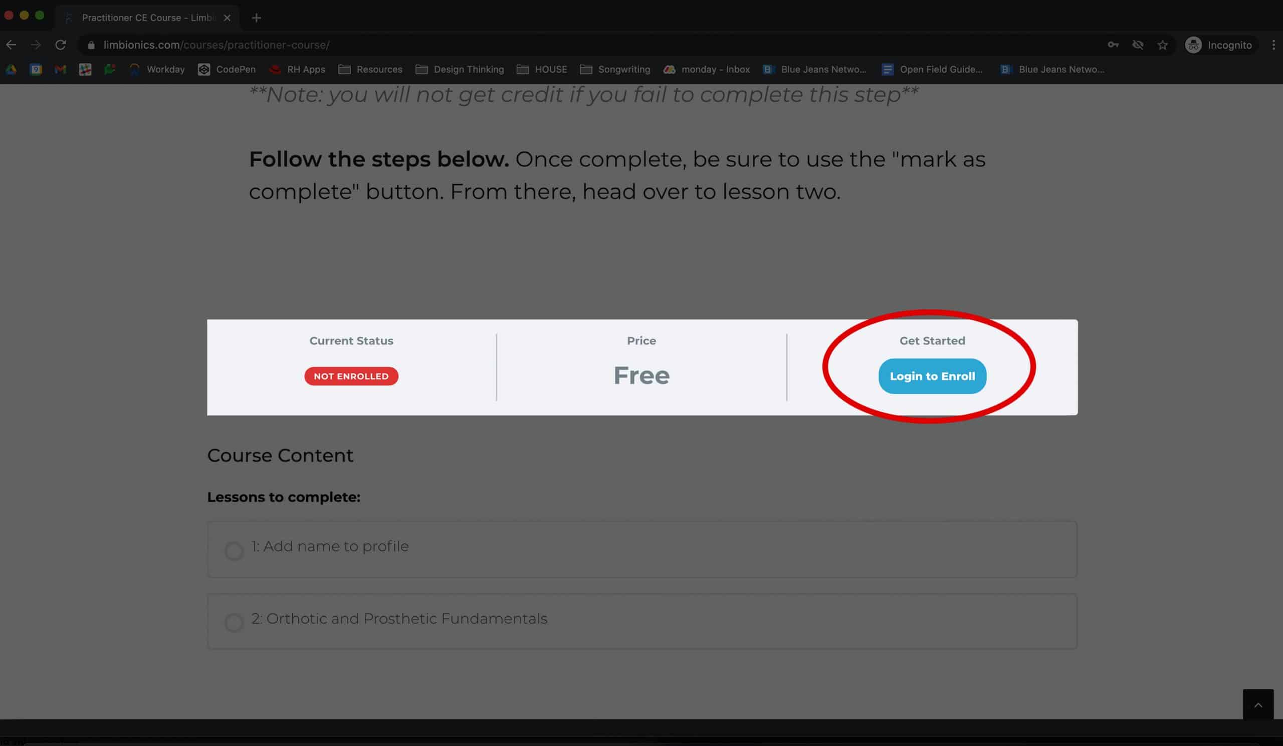Image resolution: width=1283 pixels, height=746 pixels.
Task: Open a new tab with plus button
Action: coord(257,19)
